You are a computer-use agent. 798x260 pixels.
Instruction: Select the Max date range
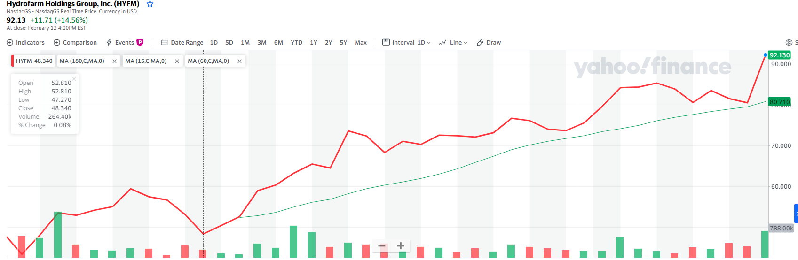[361, 42]
